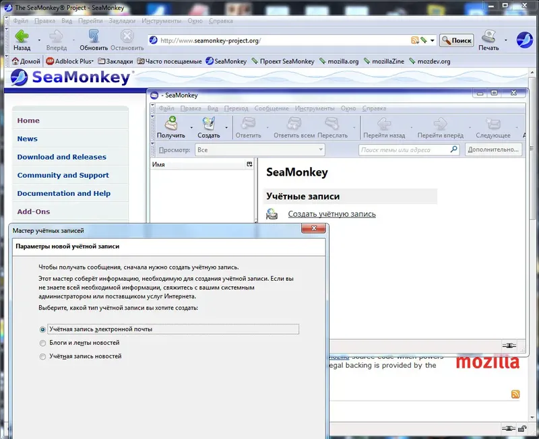Click the Печать printer icon
The image size is (539, 439).
[x=488, y=36]
